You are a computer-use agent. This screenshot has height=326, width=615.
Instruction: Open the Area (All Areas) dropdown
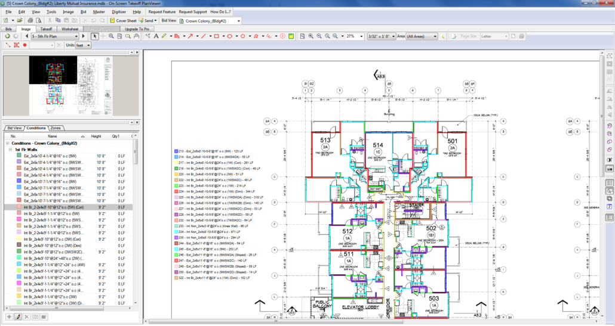(x=435, y=36)
